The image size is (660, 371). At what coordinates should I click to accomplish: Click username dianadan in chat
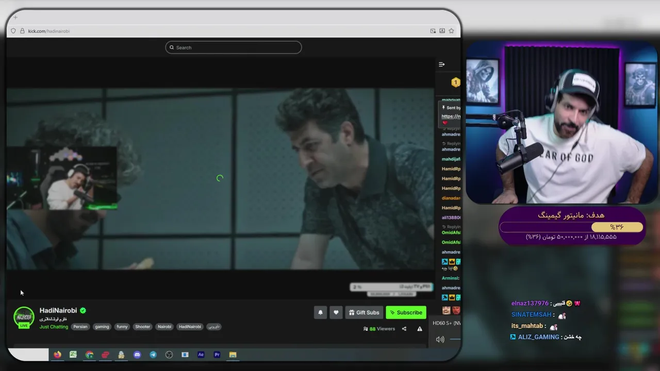451,198
